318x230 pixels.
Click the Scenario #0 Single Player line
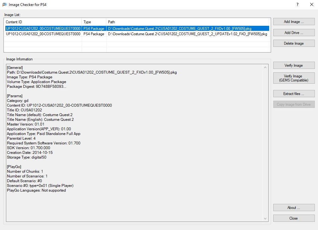tap(40, 186)
